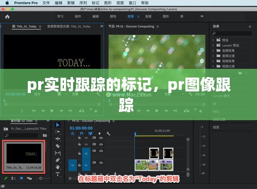Screen dimensions: 257x189
Task: Click the timeline zoom handle at bottom left
Action: [x=70, y=178]
